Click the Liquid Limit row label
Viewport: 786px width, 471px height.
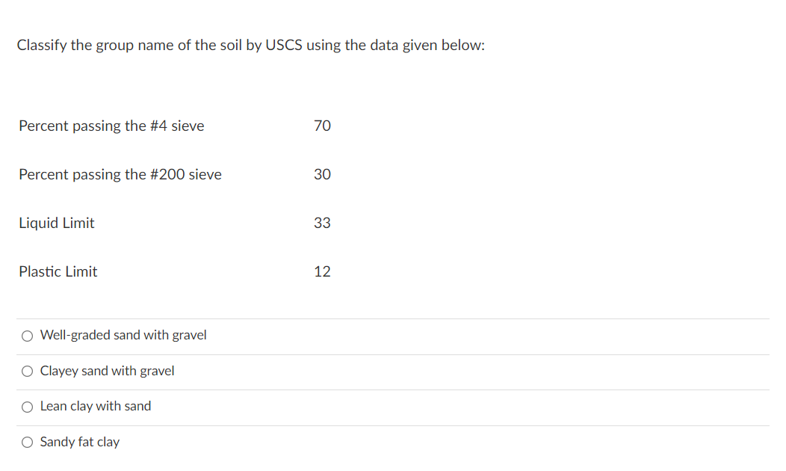(57, 223)
